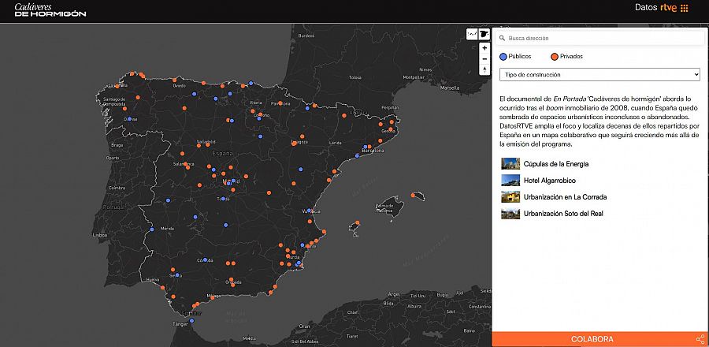This screenshot has width=709, height=347.
Task: Zoom out of the map
Action: (x=484, y=59)
